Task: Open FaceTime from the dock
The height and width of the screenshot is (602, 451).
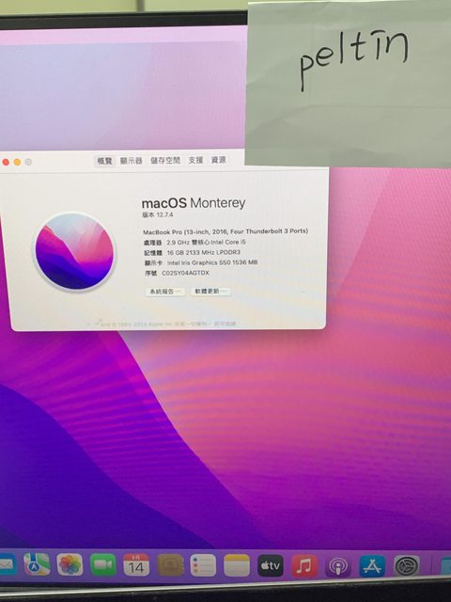Action: (103, 564)
